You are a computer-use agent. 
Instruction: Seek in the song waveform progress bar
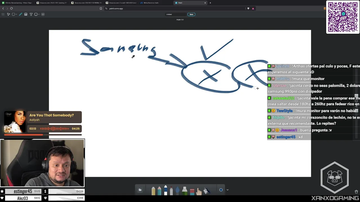(55, 128)
